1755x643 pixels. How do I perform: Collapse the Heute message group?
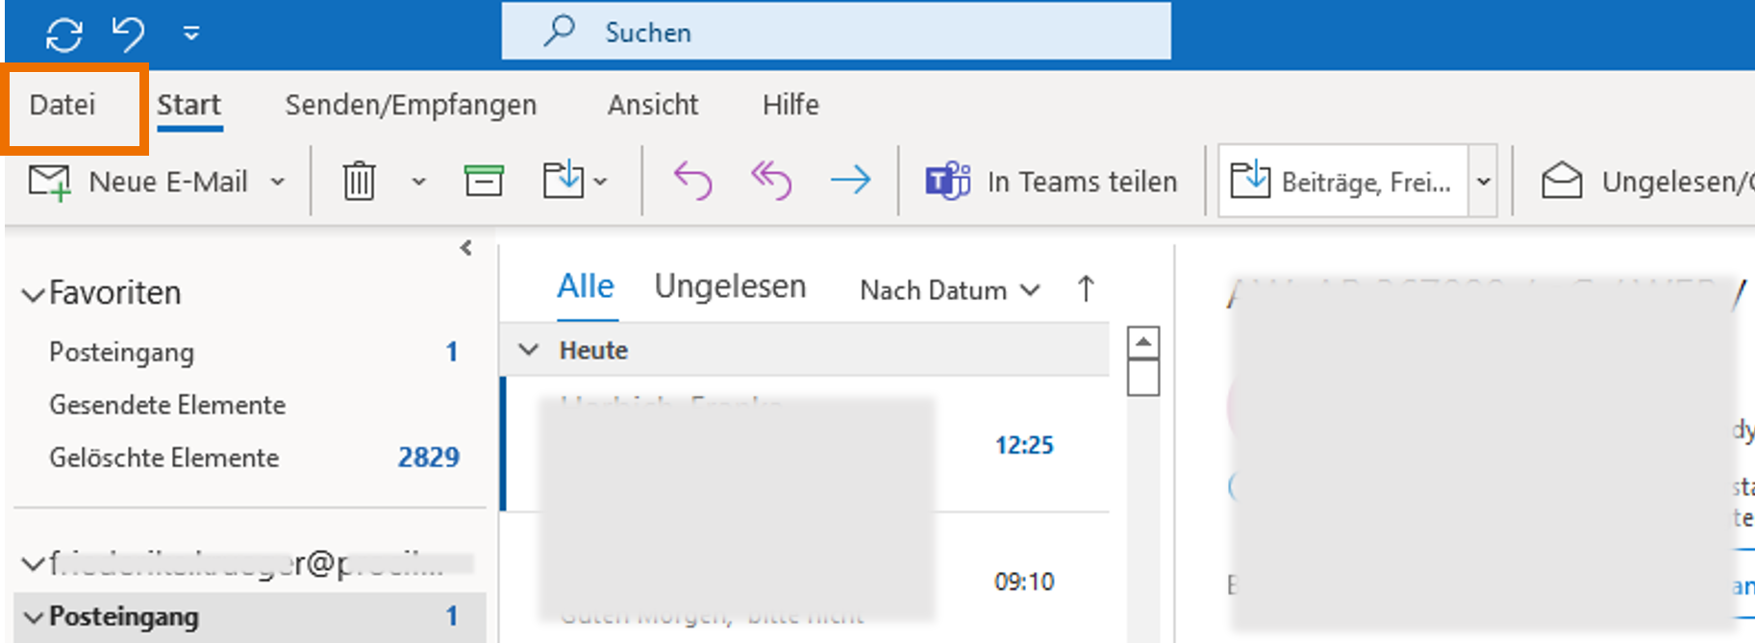pyautogui.click(x=528, y=350)
